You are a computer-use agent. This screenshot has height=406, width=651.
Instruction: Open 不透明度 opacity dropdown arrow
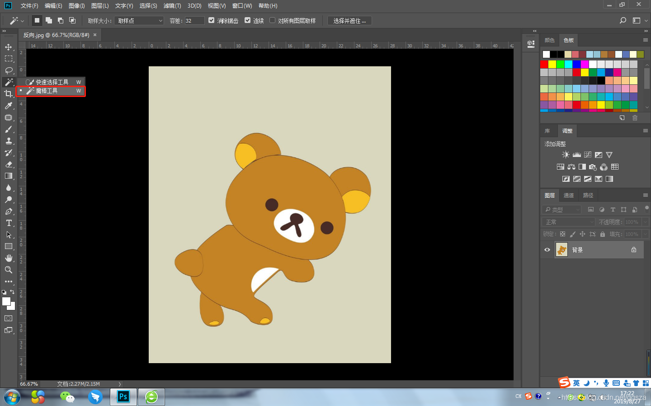coord(645,222)
